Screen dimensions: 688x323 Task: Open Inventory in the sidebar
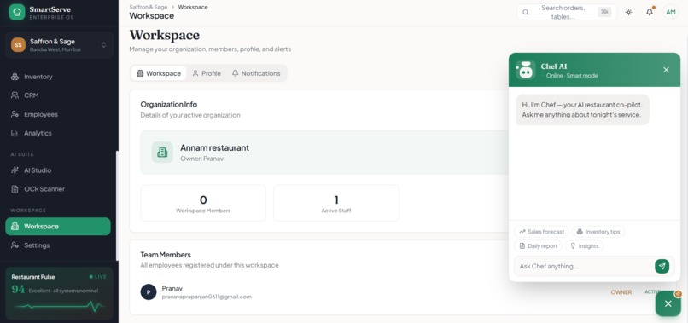pos(58,77)
